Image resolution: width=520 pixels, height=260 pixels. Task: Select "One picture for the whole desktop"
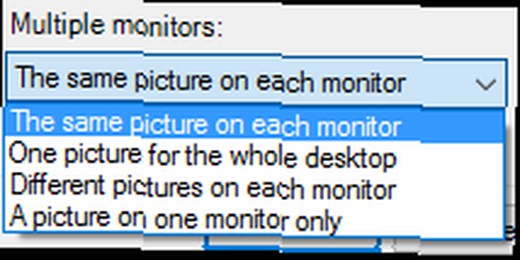coord(255,155)
